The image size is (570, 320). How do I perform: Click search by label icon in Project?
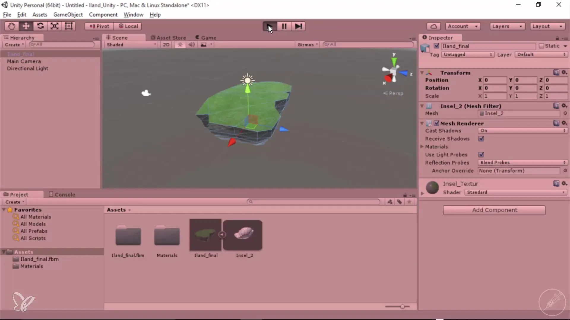(x=400, y=202)
